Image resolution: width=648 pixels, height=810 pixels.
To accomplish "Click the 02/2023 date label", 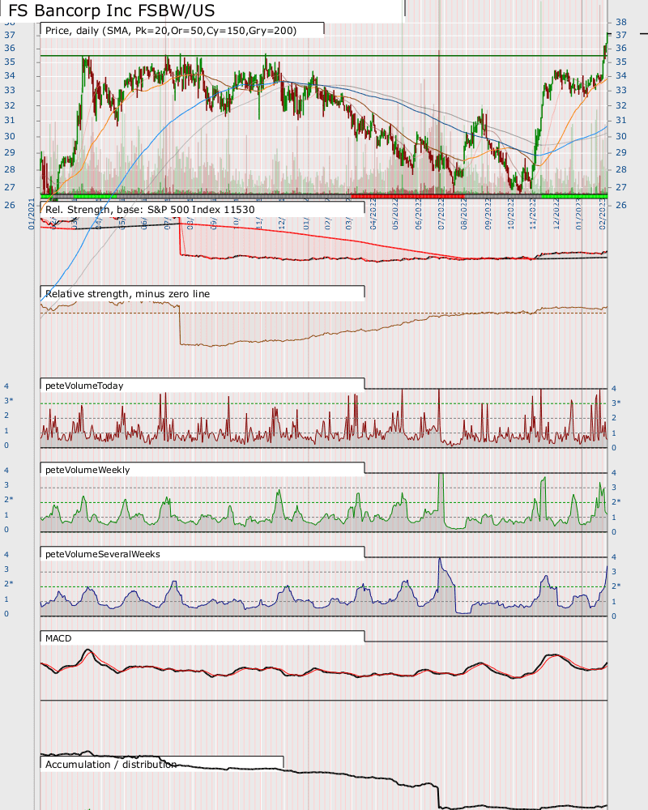I will pyautogui.click(x=602, y=213).
